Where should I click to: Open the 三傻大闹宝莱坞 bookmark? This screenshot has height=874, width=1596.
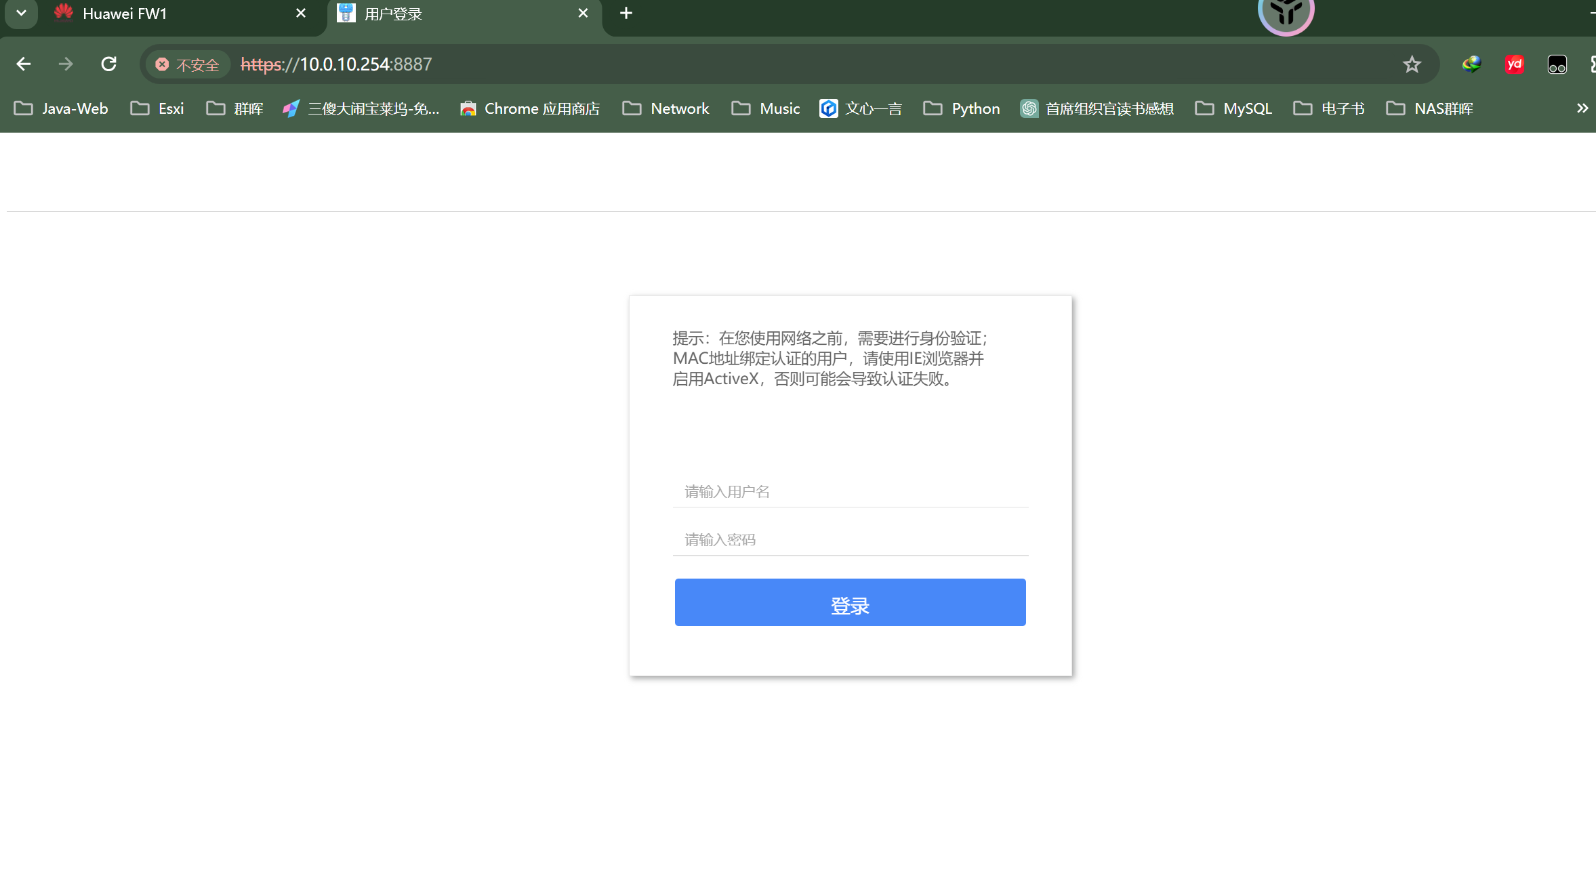[x=361, y=108]
